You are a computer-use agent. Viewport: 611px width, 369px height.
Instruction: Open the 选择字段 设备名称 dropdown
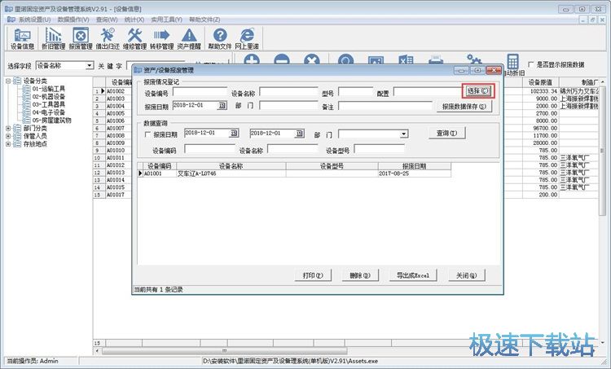(90, 65)
